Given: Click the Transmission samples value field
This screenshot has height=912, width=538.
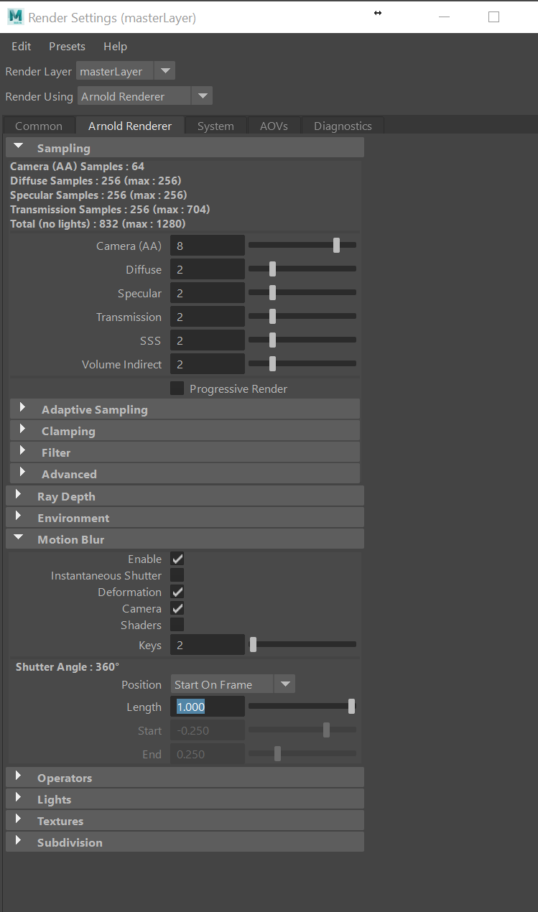Looking at the screenshot, I should click(208, 317).
